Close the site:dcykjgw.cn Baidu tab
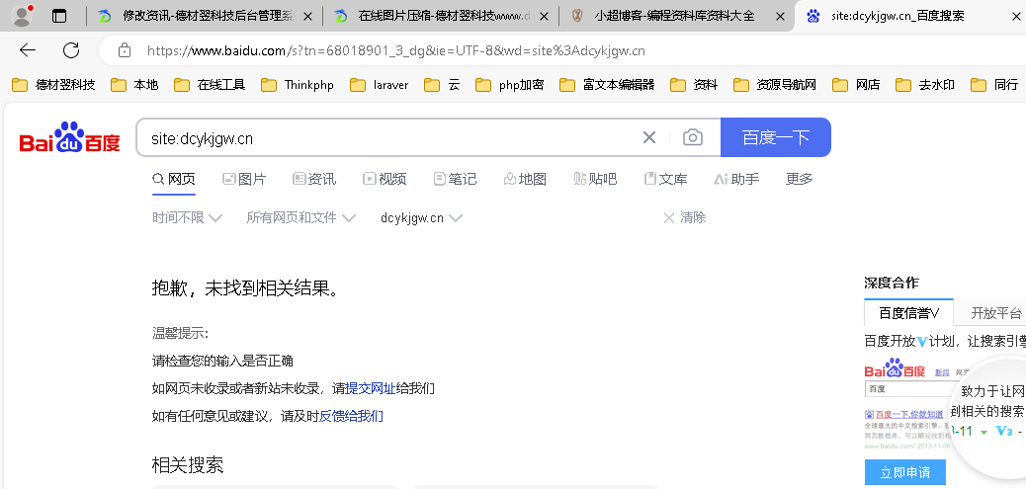Screen dimensions: 1026x489 point(1015,17)
